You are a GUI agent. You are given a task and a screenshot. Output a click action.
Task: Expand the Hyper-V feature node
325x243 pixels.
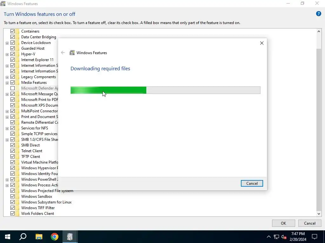click(x=7, y=54)
